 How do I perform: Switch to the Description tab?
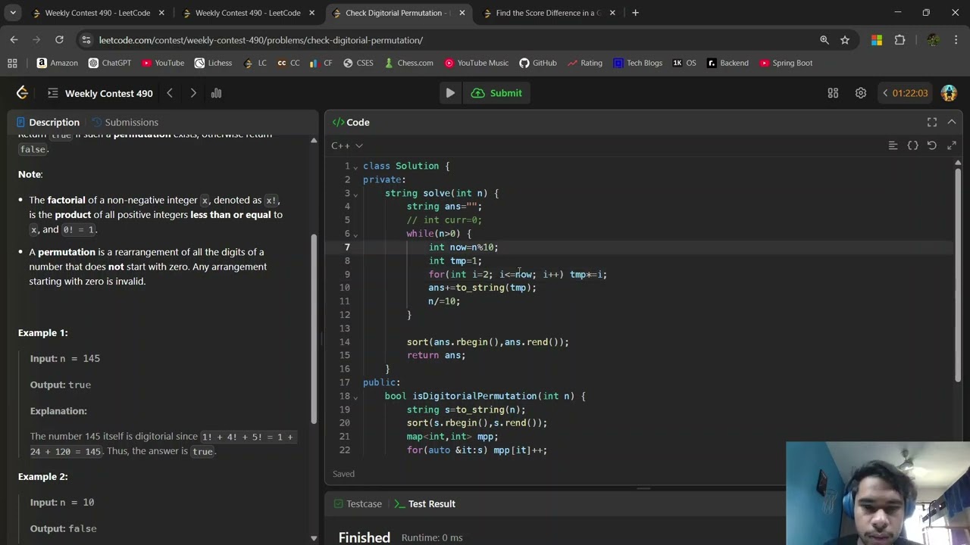(x=48, y=122)
